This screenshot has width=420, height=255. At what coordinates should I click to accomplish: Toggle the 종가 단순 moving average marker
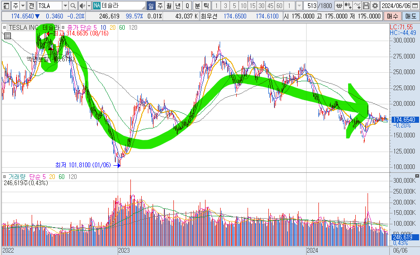(x=63, y=27)
